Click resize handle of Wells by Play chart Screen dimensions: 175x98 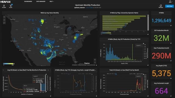click(148, 34)
